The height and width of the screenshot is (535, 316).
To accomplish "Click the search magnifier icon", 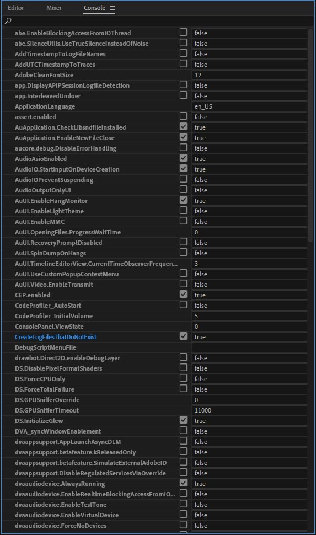I will click(x=8, y=21).
